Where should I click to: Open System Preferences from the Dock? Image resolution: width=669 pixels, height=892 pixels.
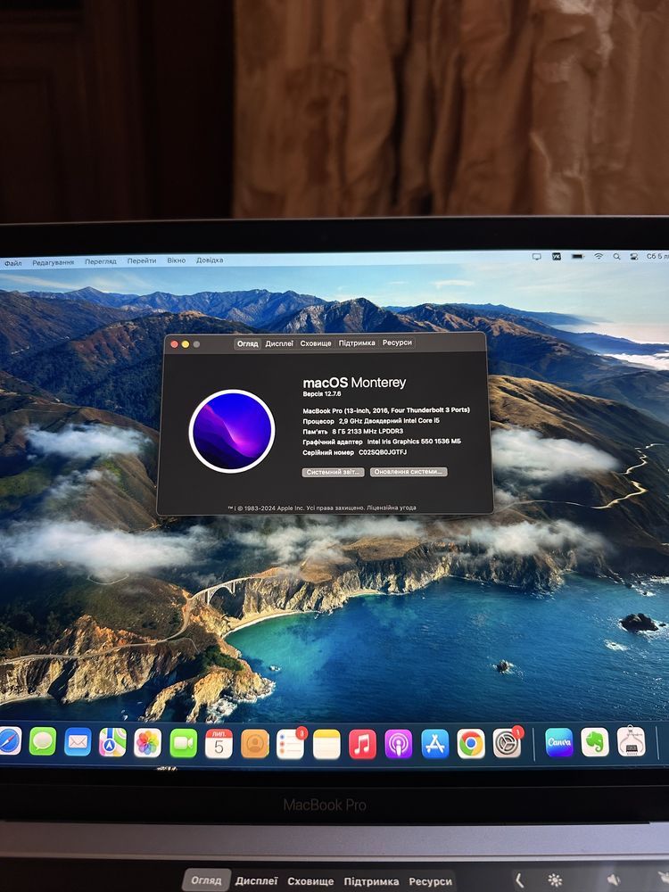507,743
